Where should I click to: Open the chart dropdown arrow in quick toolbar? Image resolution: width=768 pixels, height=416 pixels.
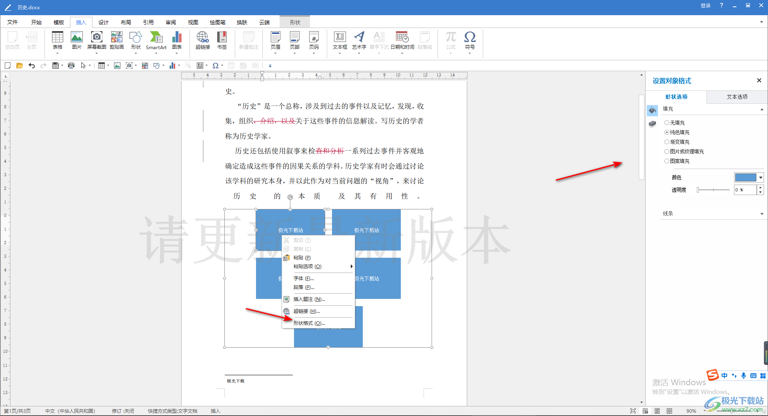179,66
